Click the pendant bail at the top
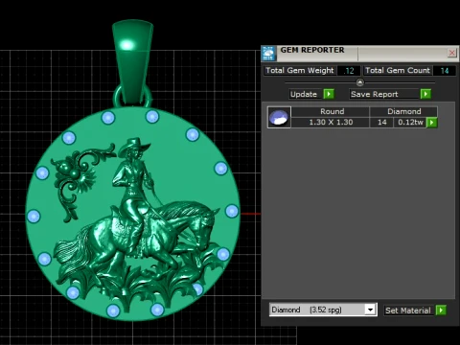Viewport: 460px width, 345px height. coord(132,60)
